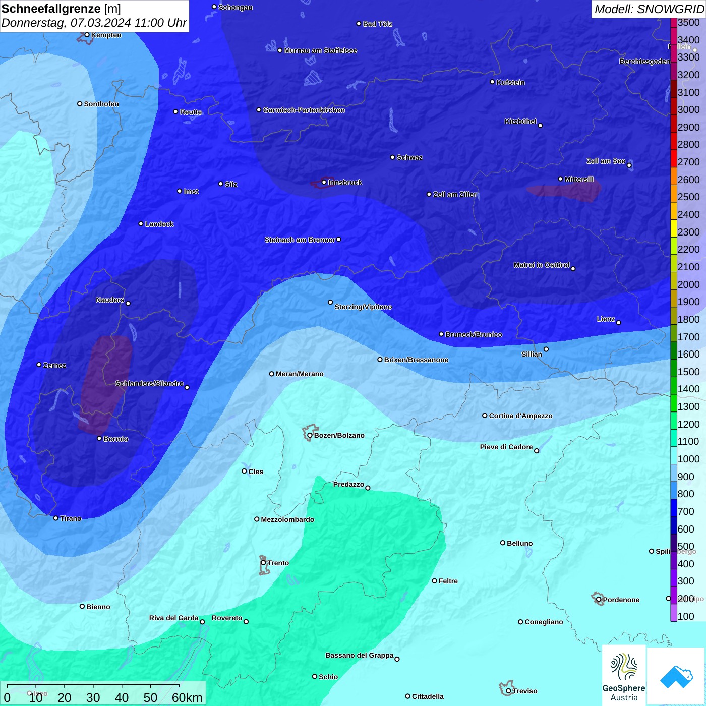Click the Bad Tölz label
The height and width of the screenshot is (706, 706).
pos(377,24)
